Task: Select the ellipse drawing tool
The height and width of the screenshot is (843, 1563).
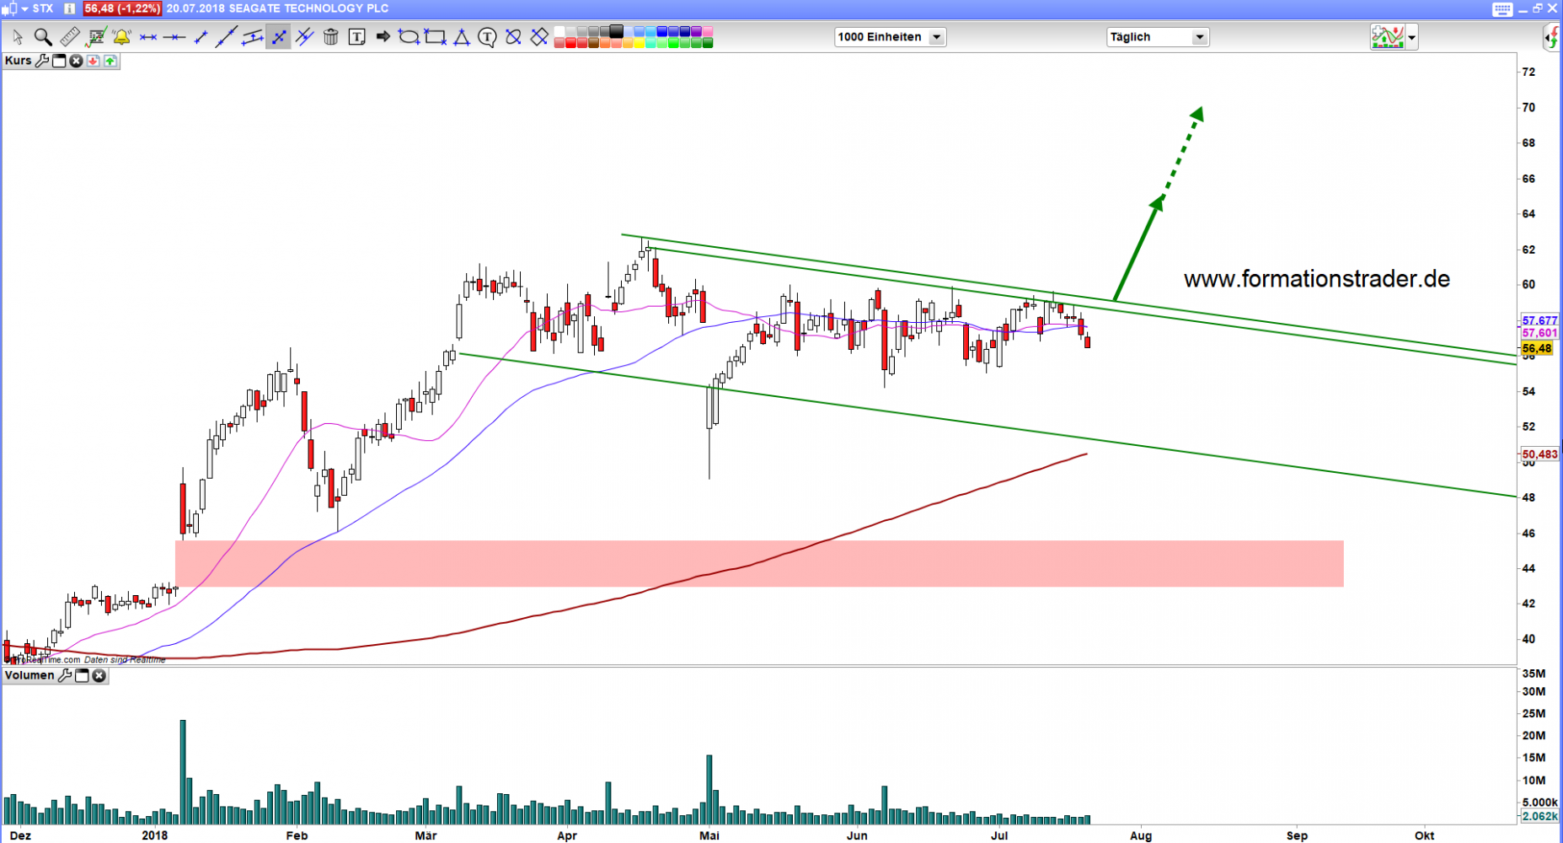Action: pos(409,37)
